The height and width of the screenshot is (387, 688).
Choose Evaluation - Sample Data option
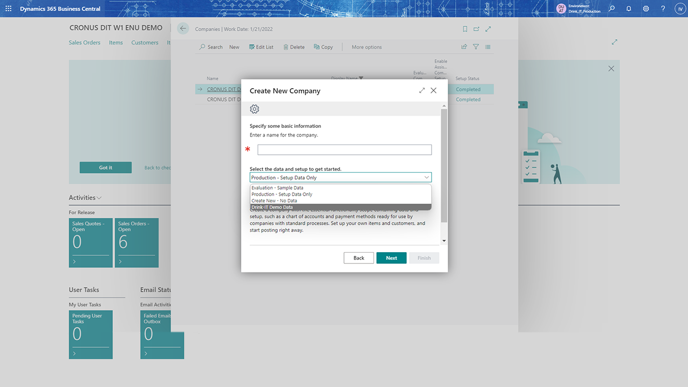pos(341,188)
